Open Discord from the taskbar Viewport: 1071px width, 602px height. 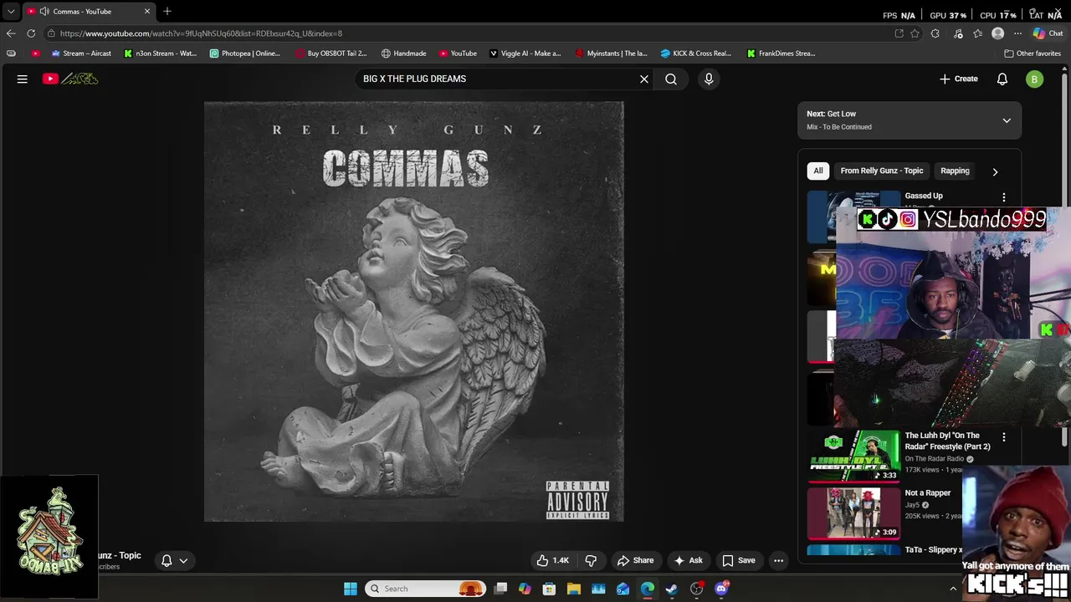point(721,589)
